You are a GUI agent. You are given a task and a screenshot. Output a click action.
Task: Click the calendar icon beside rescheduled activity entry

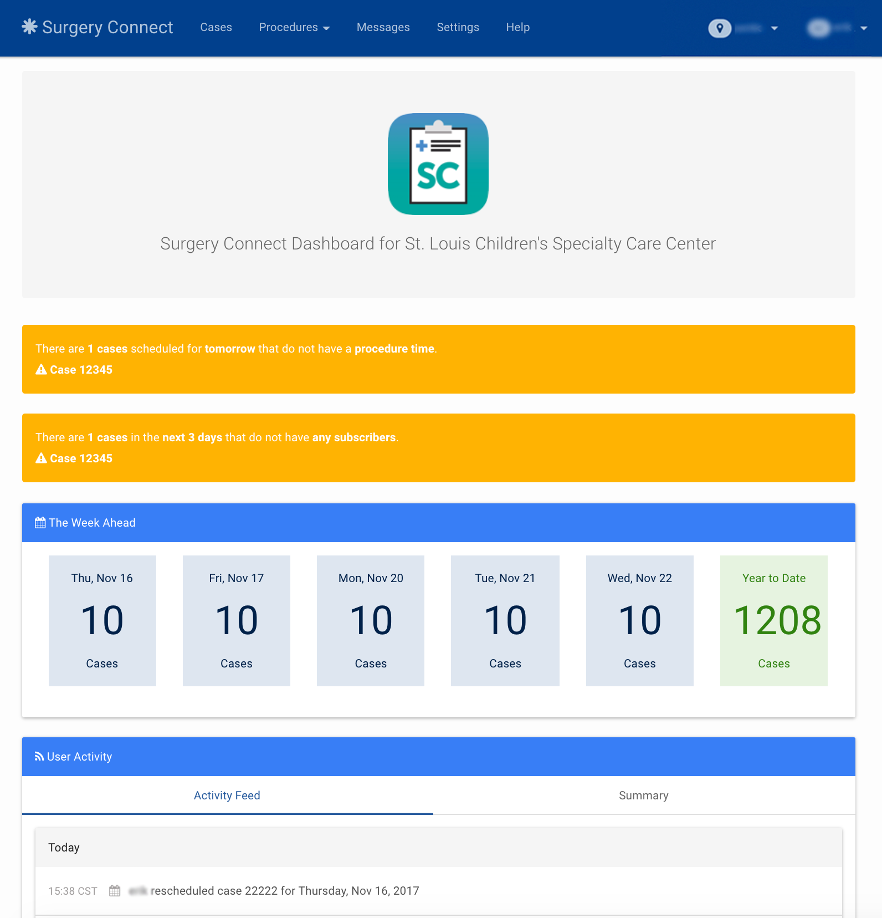point(115,891)
